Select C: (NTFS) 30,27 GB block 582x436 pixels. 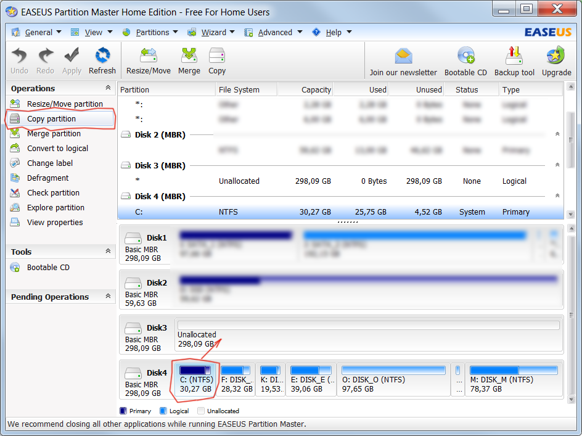coord(195,380)
